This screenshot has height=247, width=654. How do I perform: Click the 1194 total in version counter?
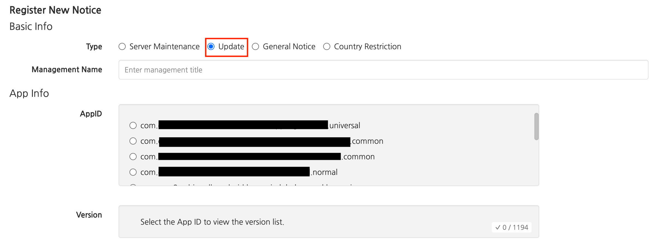[x=520, y=227]
